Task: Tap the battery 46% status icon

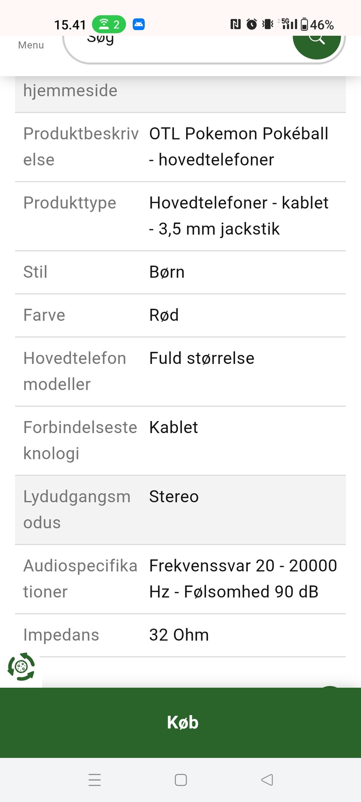Action: 317,25
